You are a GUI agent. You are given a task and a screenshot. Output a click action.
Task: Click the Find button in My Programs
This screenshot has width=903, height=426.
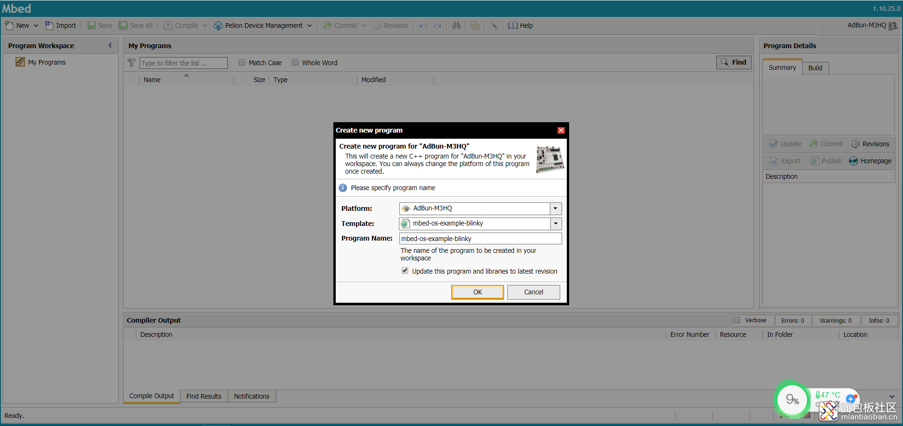pos(734,62)
